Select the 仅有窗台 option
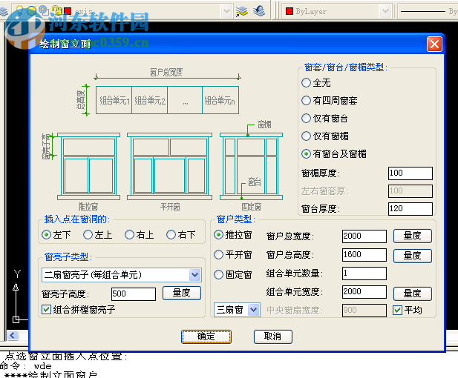This screenshot has width=458, height=378. click(306, 119)
